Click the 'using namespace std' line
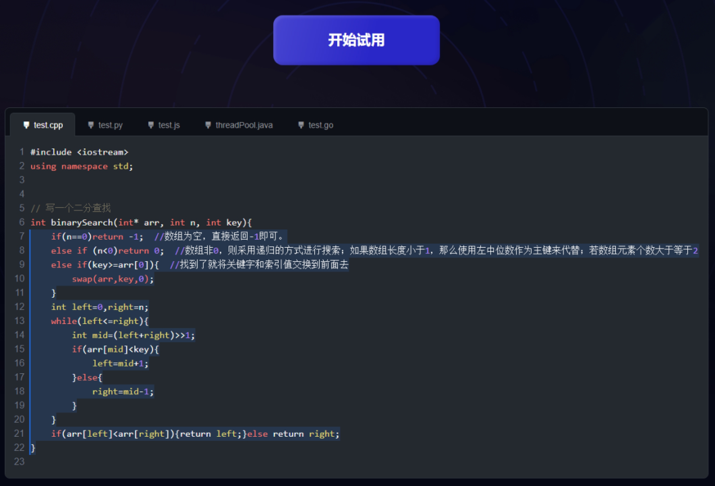715x486 pixels. click(x=81, y=166)
